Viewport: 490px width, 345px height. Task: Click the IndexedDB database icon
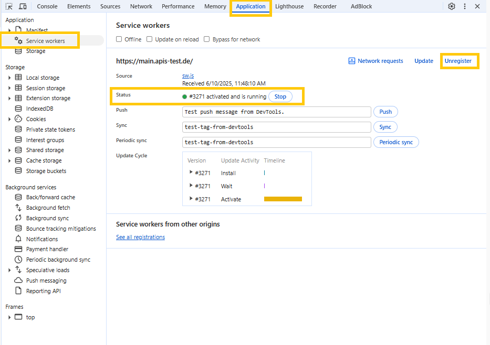point(18,109)
